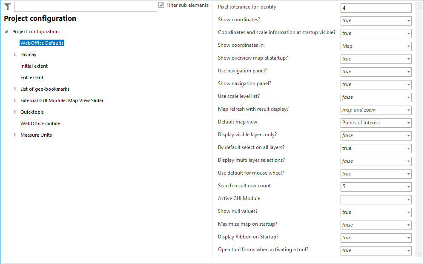Click the filter search text field

85,7
